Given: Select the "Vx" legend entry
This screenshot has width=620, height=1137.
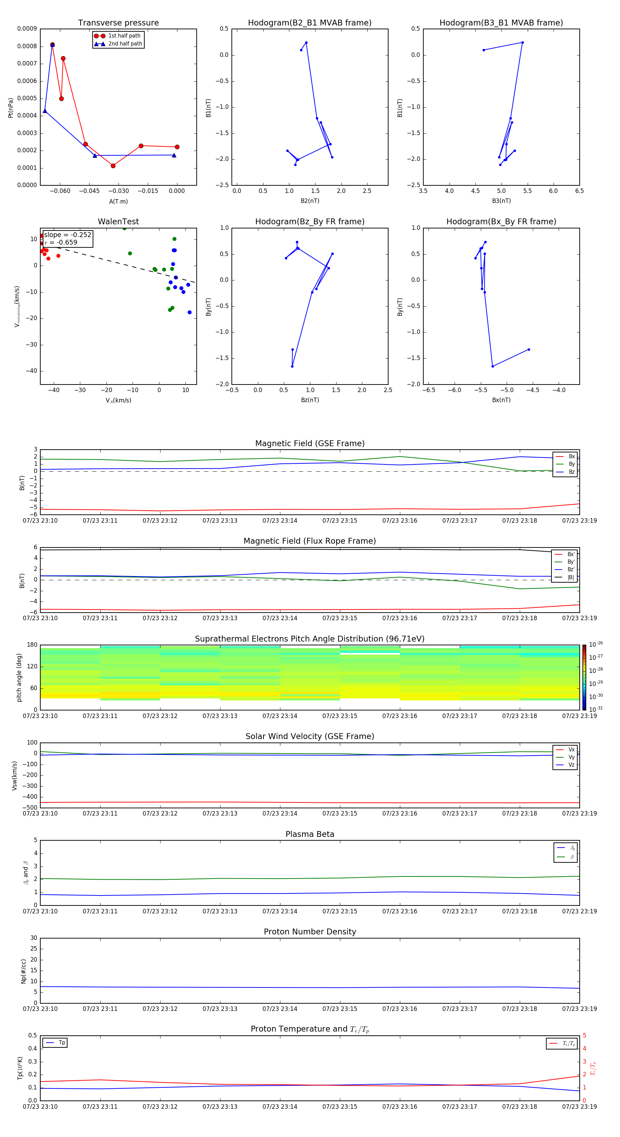Looking at the screenshot, I should (x=565, y=749).
